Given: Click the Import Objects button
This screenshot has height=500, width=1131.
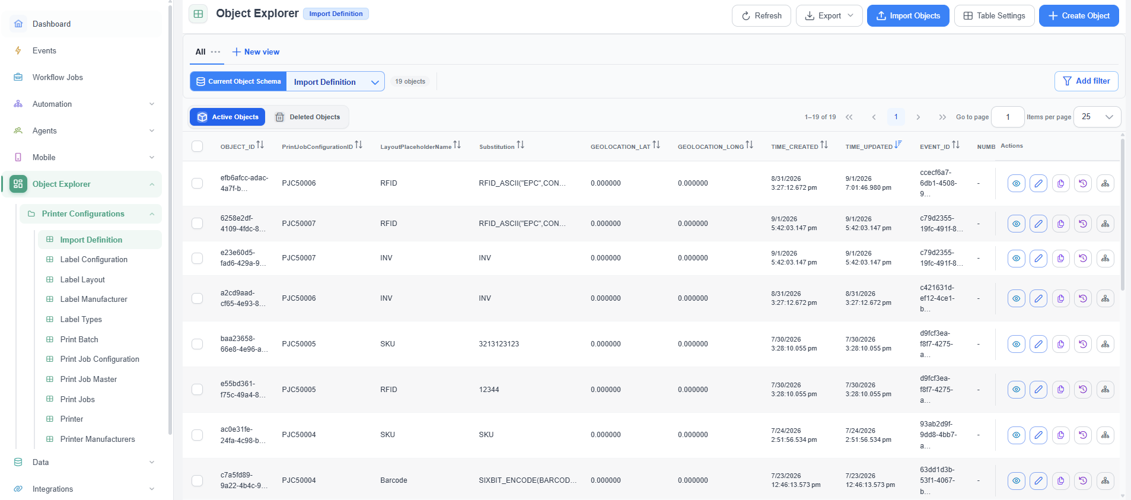Looking at the screenshot, I should [x=908, y=15].
